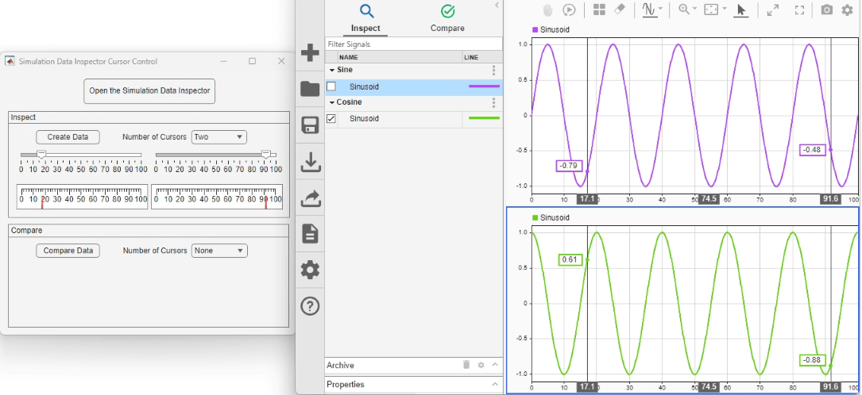The image size is (862, 395).
Task: Click the right linear gauge red marker
Action: pyautogui.click(x=266, y=203)
